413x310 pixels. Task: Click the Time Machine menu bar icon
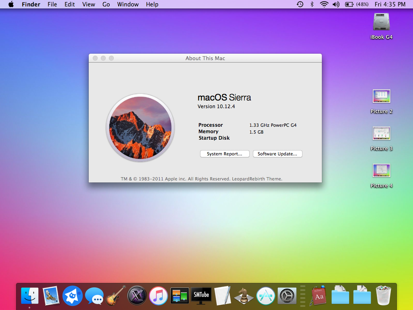[300, 4]
